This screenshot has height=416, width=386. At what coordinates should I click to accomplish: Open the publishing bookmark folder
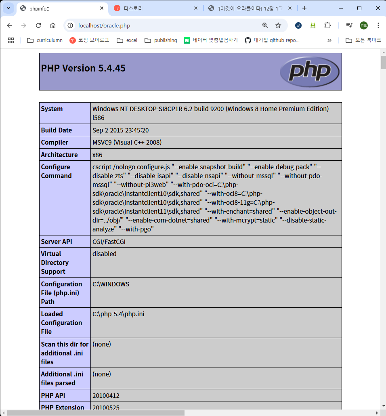click(x=161, y=40)
